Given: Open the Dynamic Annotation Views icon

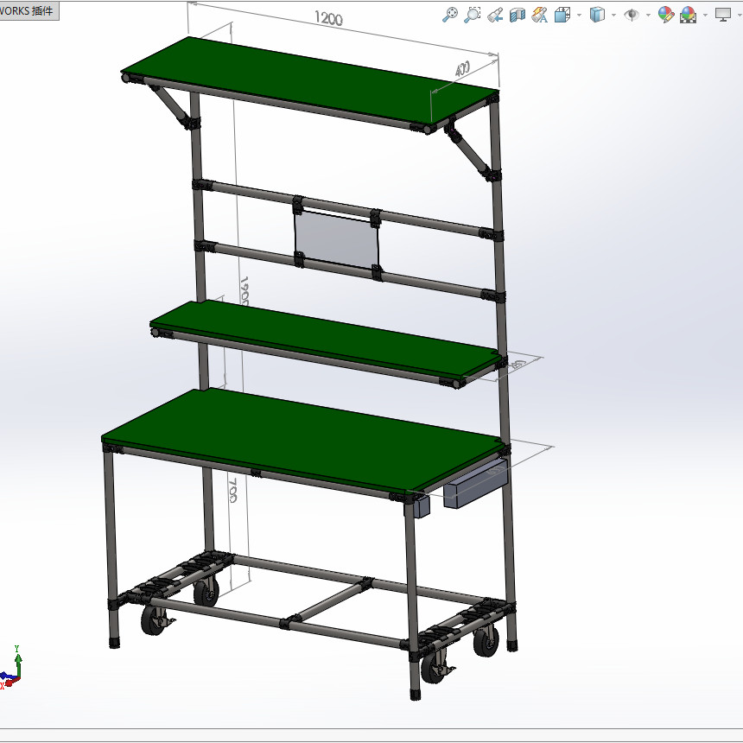Looking at the screenshot, I should (x=540, y=16).
